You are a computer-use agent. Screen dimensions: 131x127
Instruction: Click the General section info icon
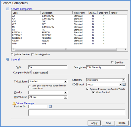tap(8, 59)
